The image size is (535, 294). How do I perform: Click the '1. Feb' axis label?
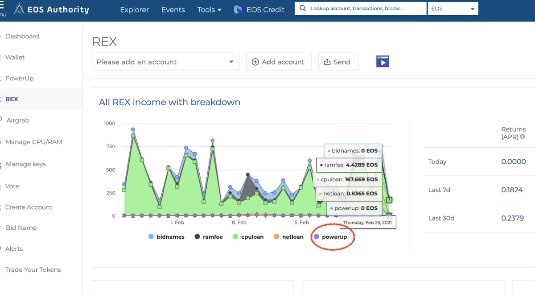click(x=177, y=222)
